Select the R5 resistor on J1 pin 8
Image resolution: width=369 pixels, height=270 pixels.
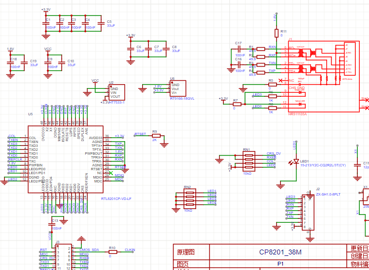[x=273, y=85]
